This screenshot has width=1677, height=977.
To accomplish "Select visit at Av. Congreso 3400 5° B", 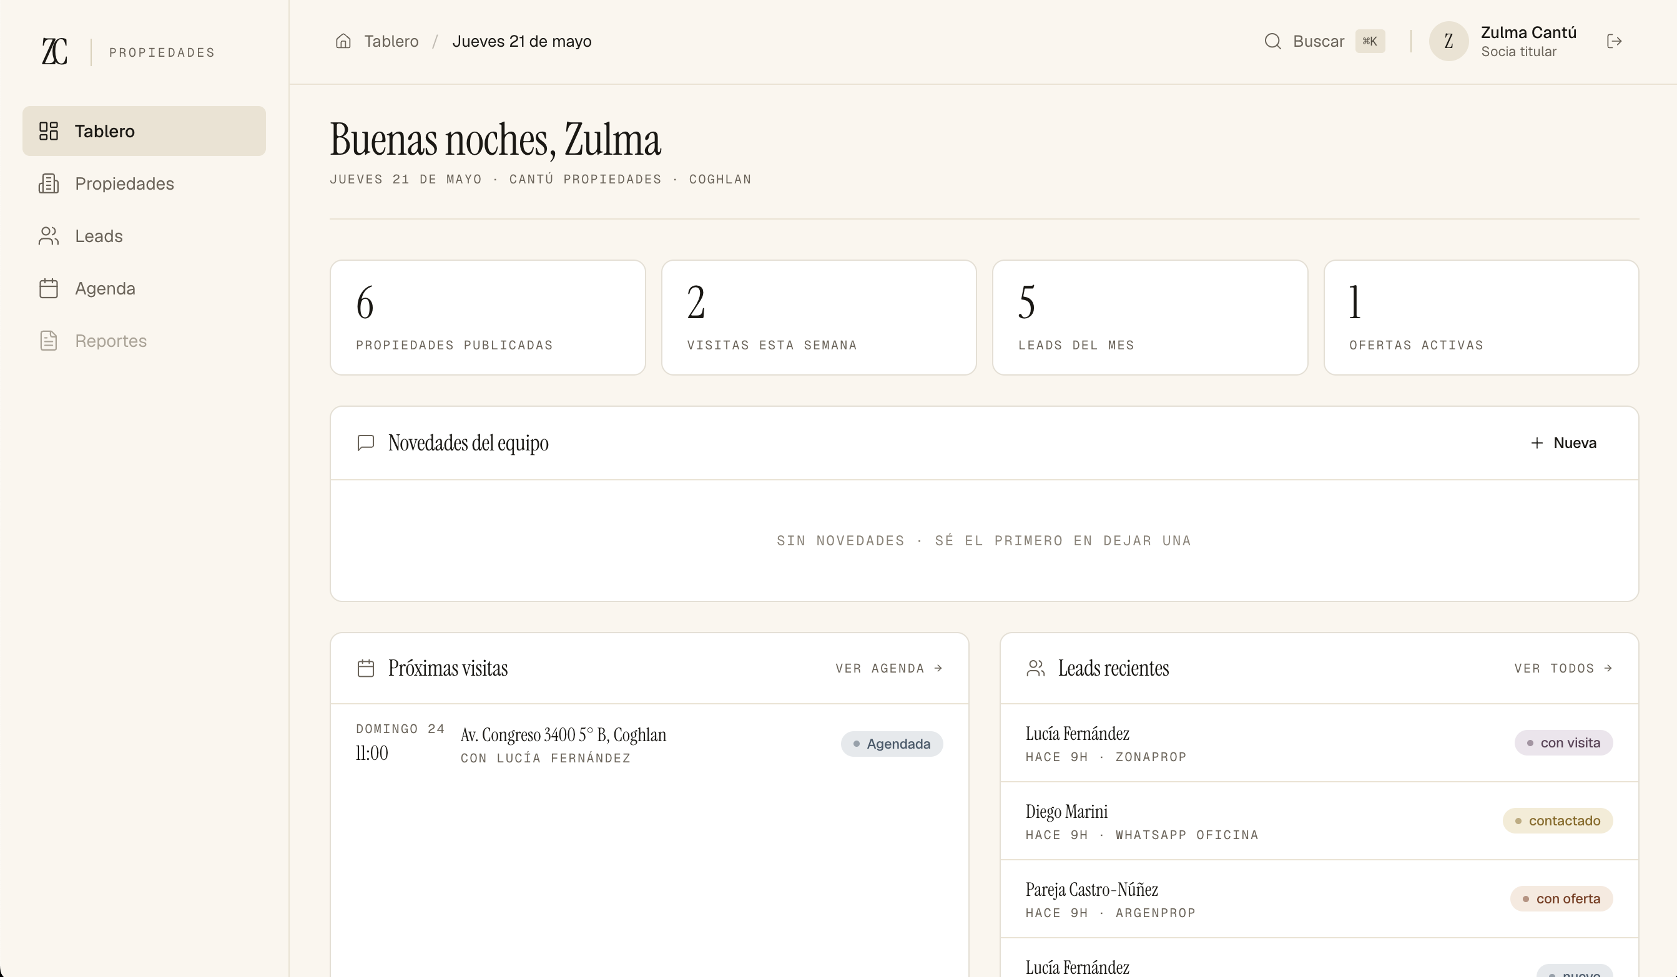I will click(649, 744).
